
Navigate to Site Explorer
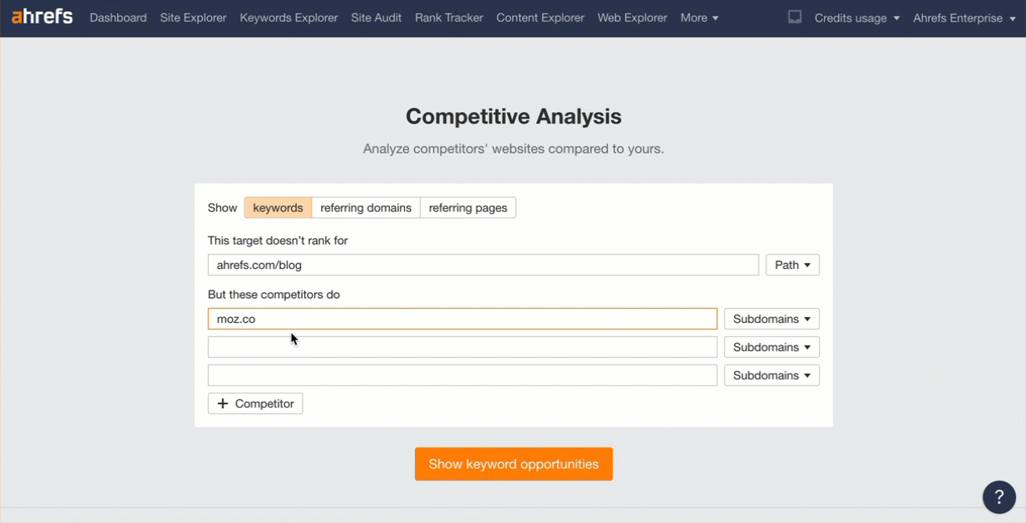193,17
